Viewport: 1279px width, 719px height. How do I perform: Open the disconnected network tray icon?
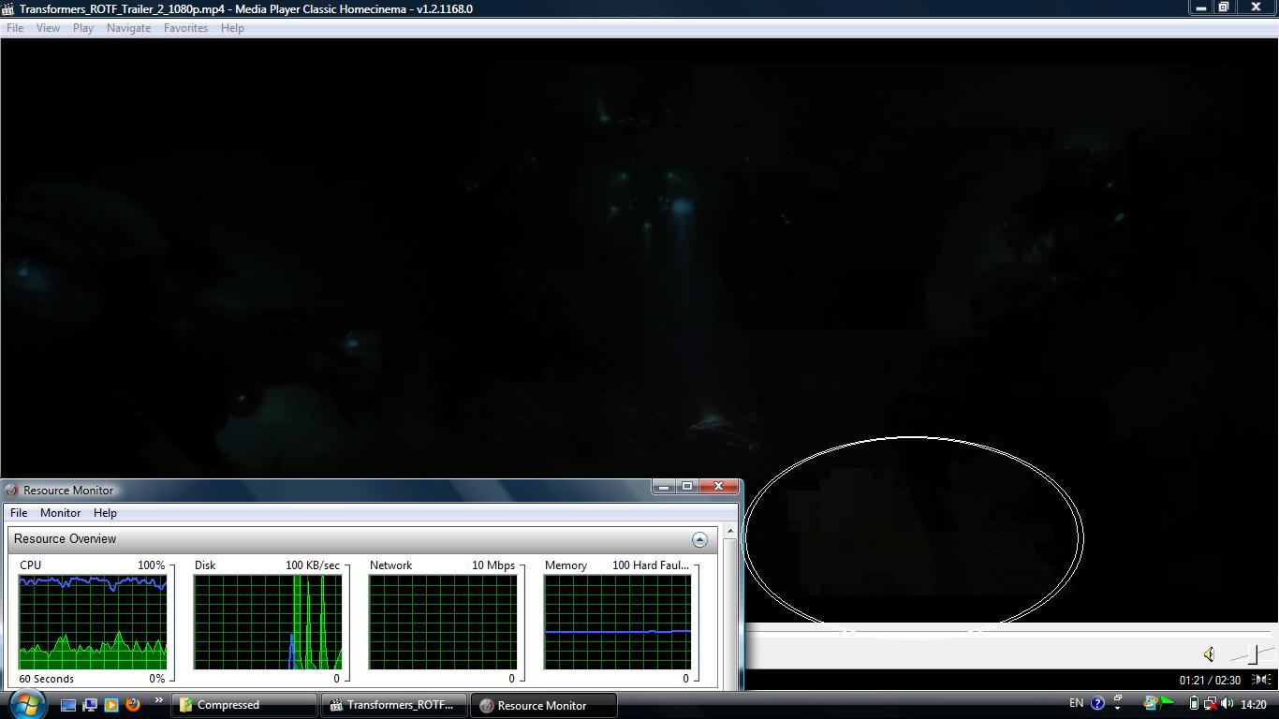(x=1210, y=704)
